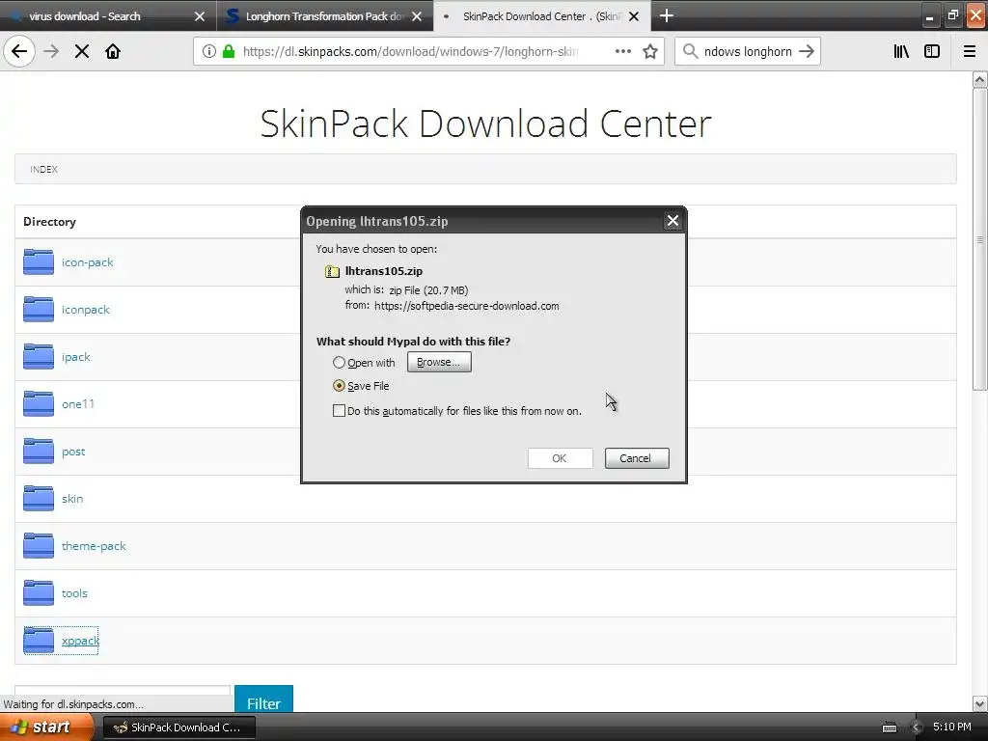Close the Opening lhtrans105.zip dialog
988x741 pixels.
tap(672, 221)
